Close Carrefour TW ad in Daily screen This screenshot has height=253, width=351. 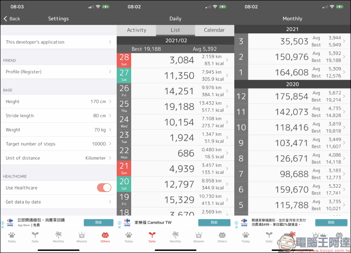(x=119, y=227)
